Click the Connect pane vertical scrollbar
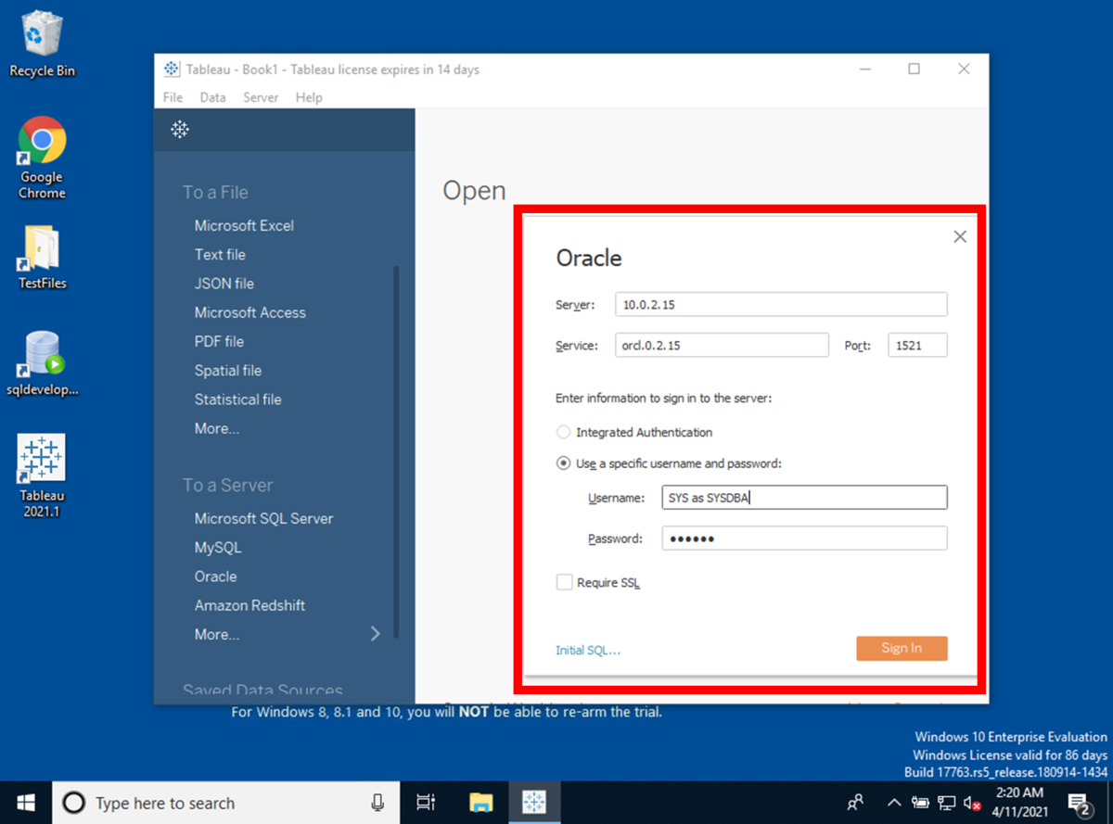1113x824 pixels. [397, 452]
